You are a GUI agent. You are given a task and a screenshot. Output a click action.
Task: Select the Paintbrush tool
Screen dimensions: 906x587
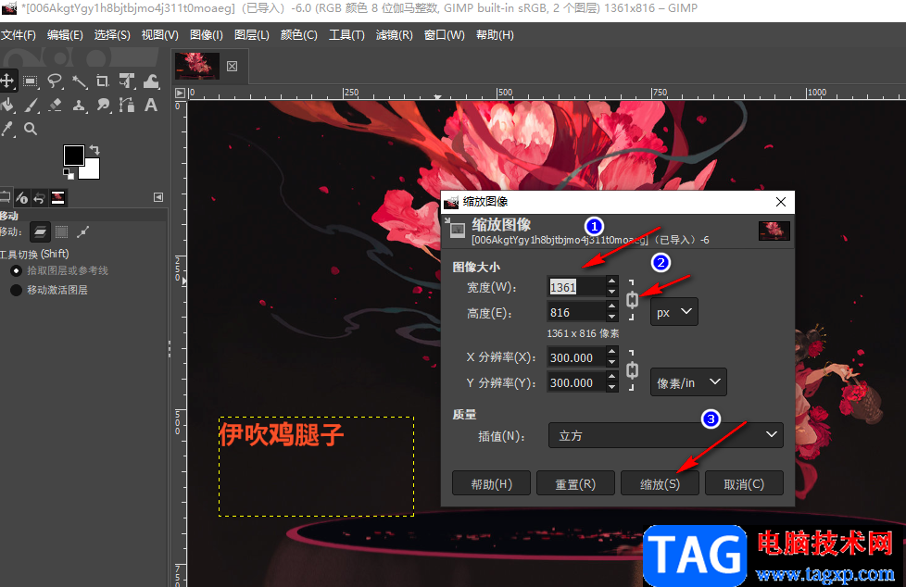click(x=31, y=106)
